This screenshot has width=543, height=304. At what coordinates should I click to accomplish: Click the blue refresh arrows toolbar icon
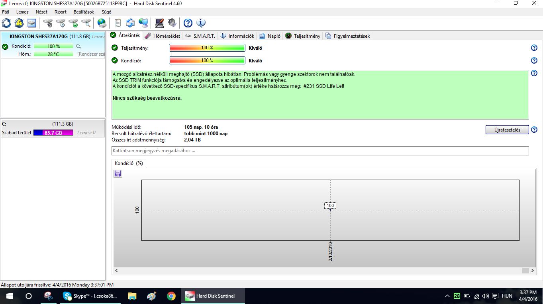[6, 23]
